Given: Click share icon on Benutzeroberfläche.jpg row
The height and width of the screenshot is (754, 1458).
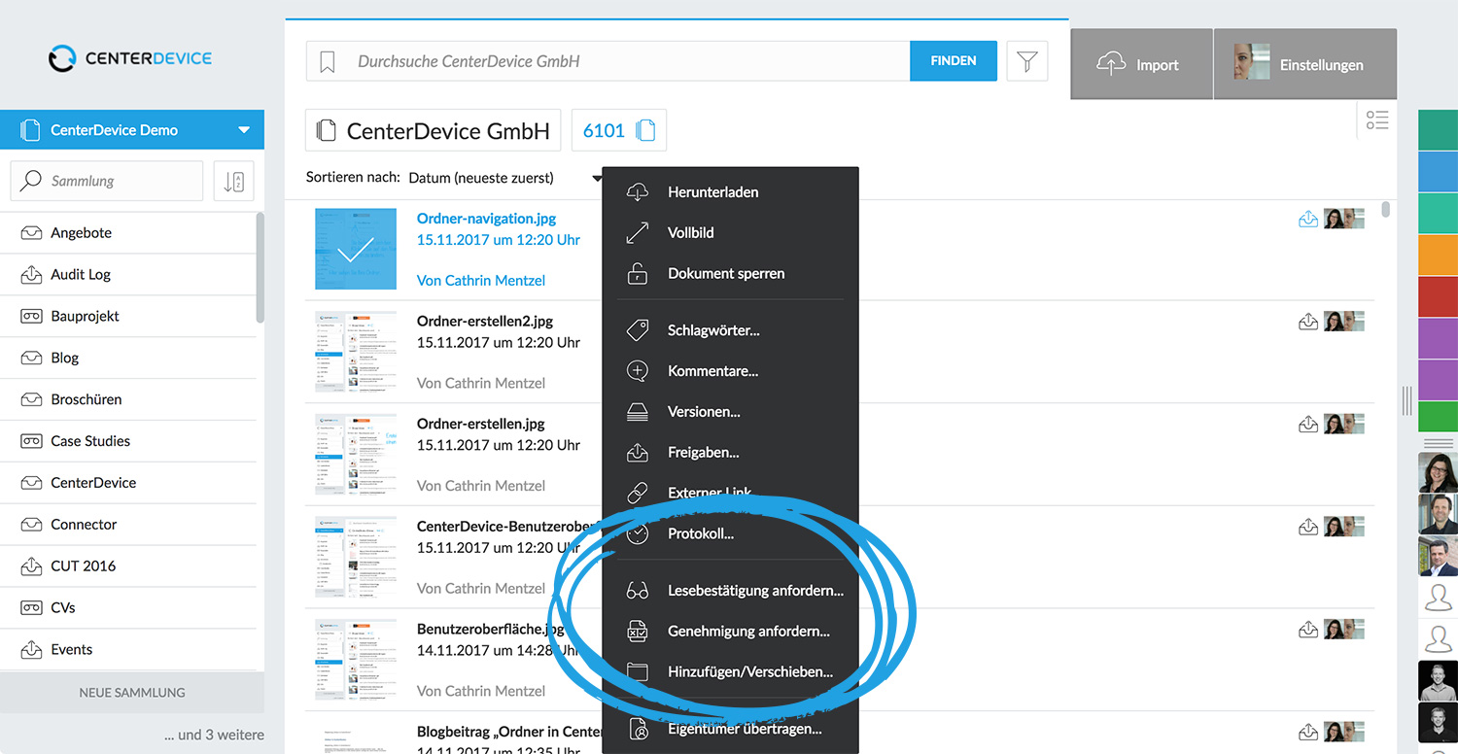Looking at the screenshot, I should (x=1308, y=630).
